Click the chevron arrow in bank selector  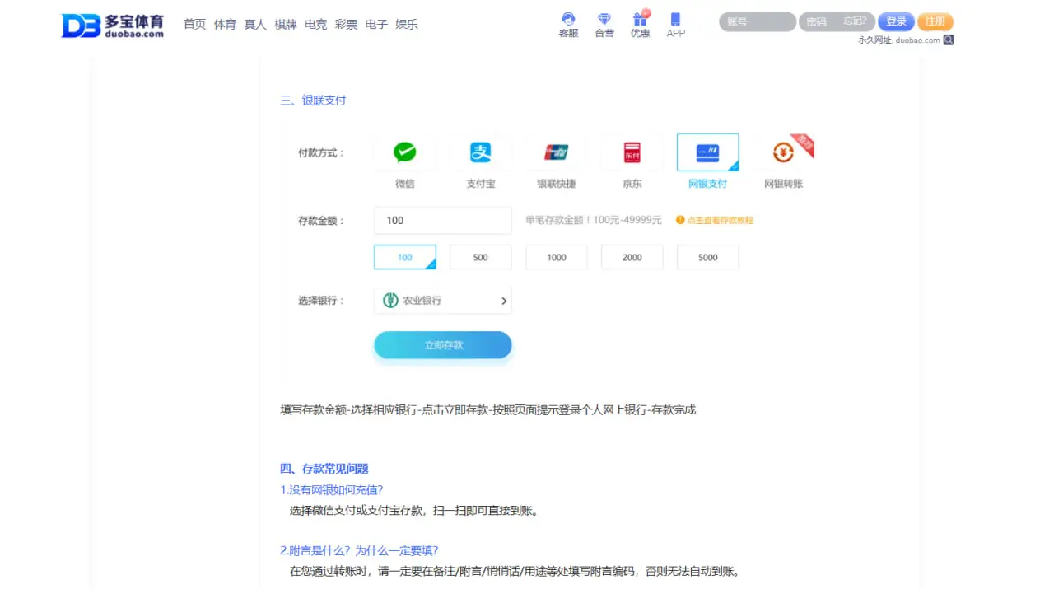504,301
